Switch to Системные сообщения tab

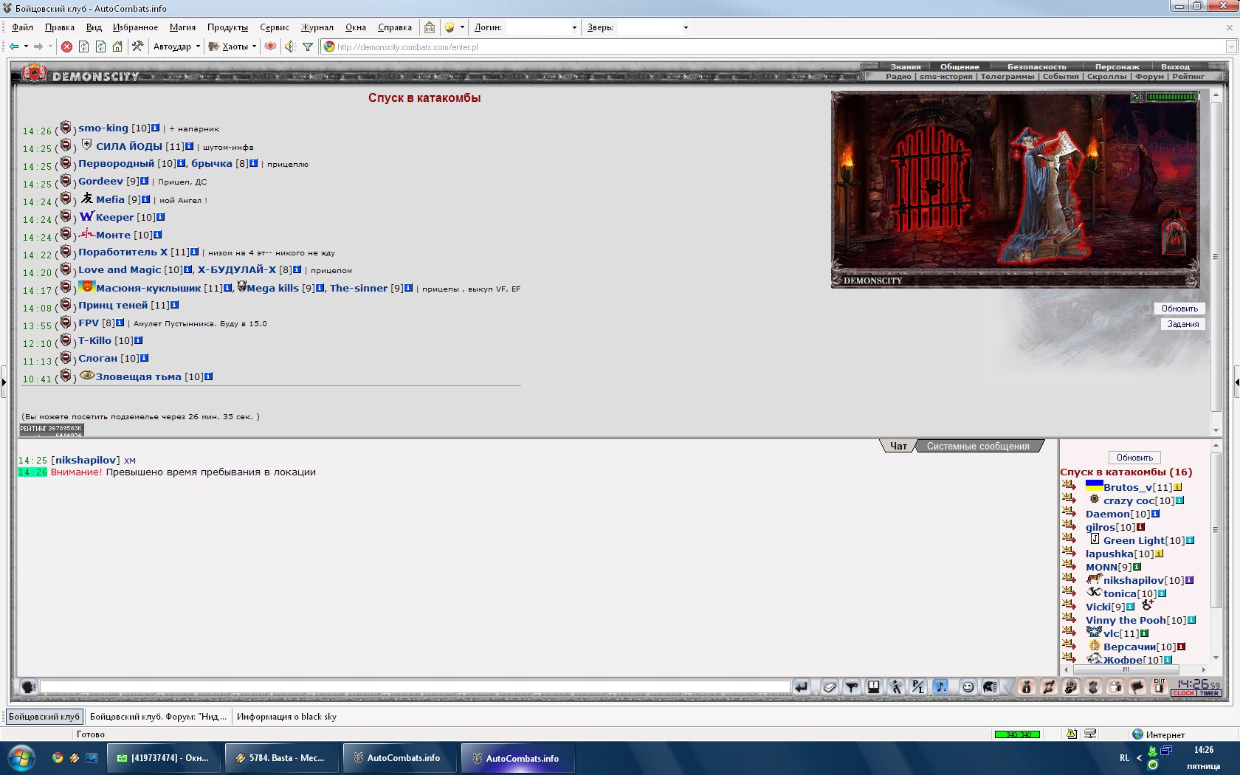point(978,446)
